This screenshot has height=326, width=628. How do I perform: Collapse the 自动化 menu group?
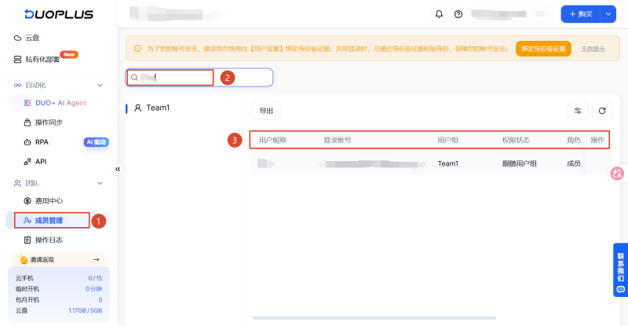point(100,85)
